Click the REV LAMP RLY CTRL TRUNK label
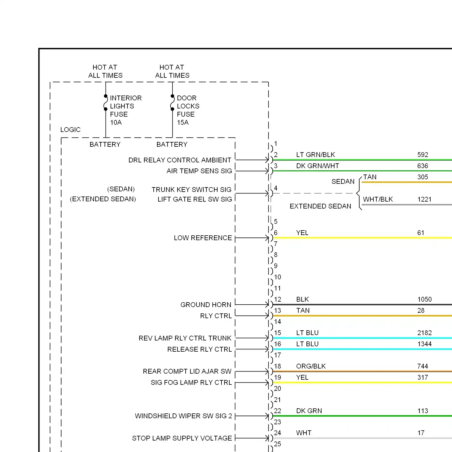 (x=185, y=338)
